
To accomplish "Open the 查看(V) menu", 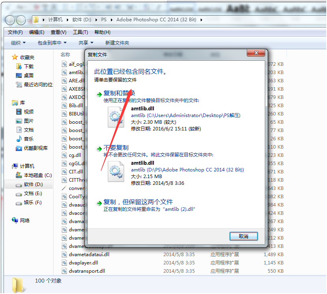I will tap(59, 32).
